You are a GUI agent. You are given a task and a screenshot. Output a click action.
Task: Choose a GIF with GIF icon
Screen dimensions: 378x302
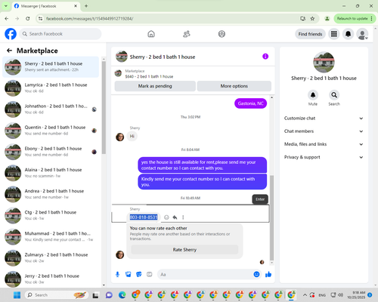tap(150, 274)
